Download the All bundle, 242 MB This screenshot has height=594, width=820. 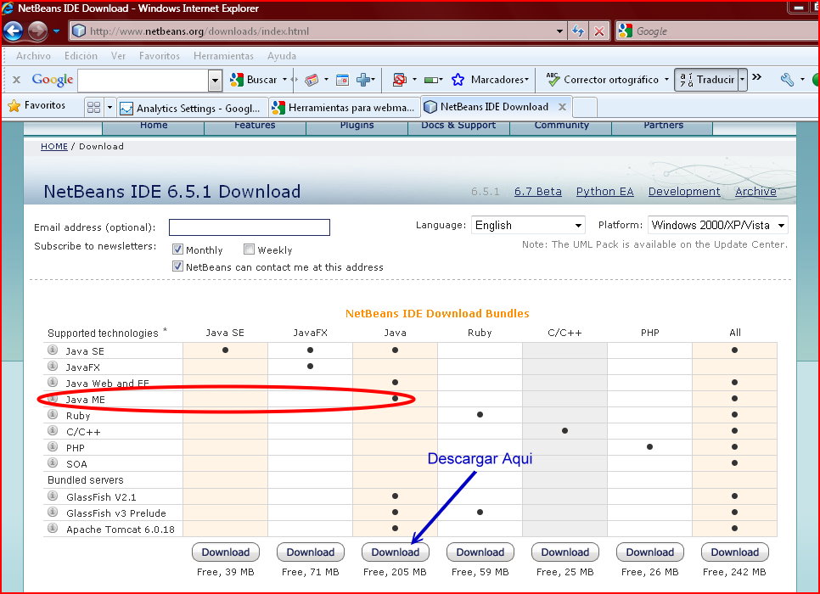click(x=735, y=552)
